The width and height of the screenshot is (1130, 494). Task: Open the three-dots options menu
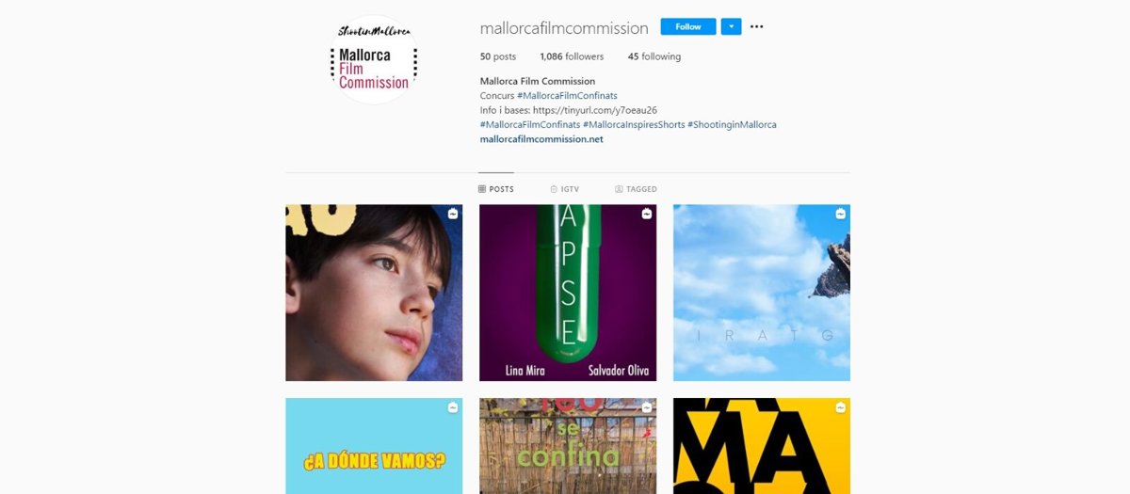point(756,26)
